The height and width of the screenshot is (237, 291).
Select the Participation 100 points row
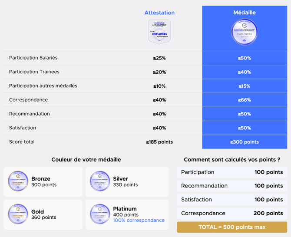(x=232, y=172)
